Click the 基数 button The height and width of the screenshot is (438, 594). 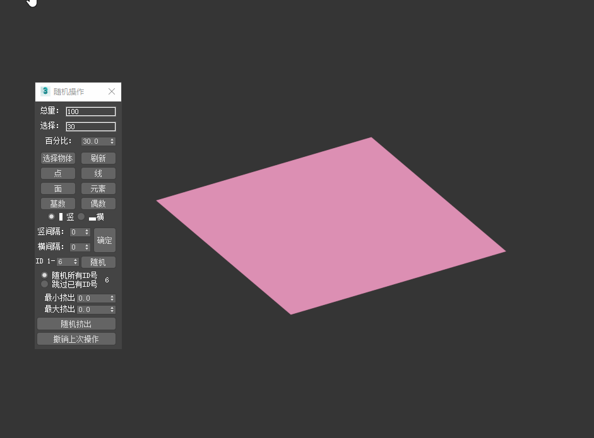click(x=57, y=204)
